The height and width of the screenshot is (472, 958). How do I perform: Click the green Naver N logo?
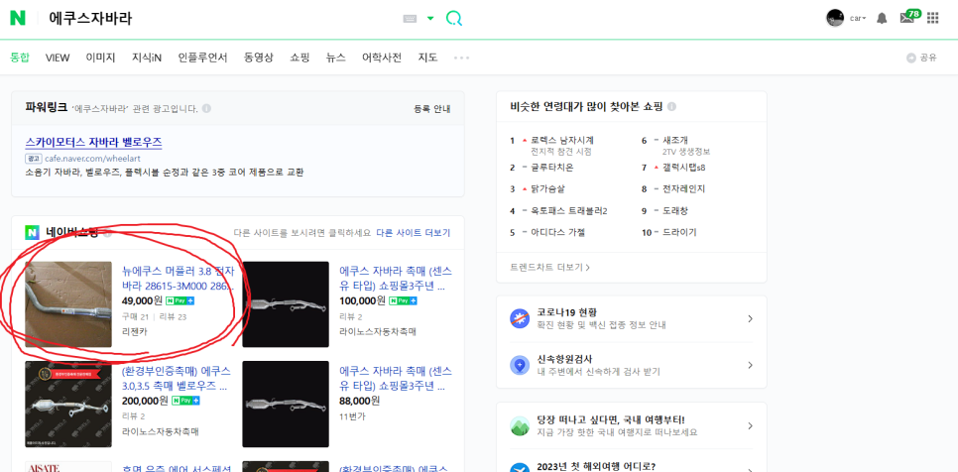coord(18,18)
